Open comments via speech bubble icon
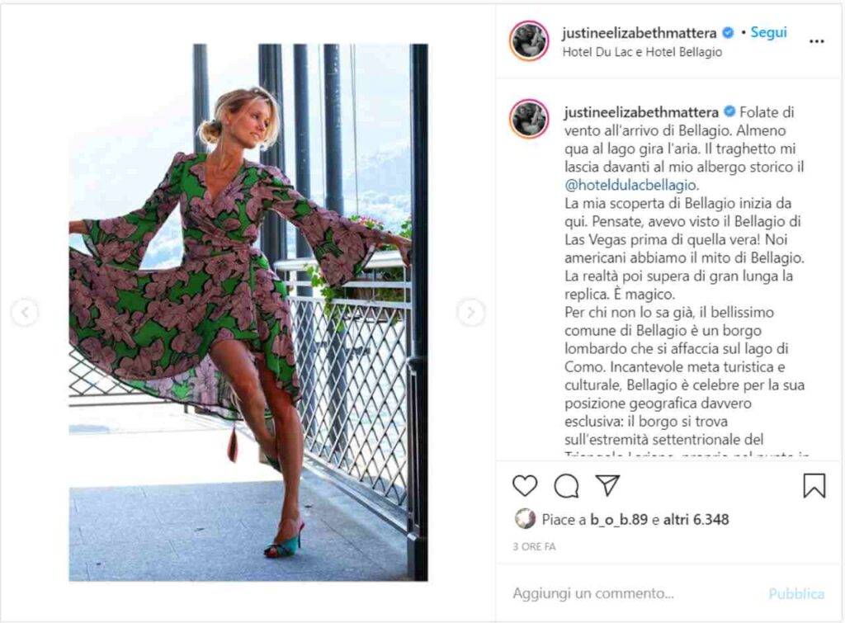The height and width of the screenshot is (623, 845). point(566,485)
